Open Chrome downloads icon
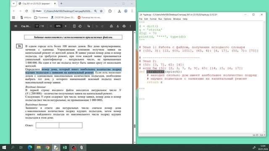 click(x=119, y=11)
